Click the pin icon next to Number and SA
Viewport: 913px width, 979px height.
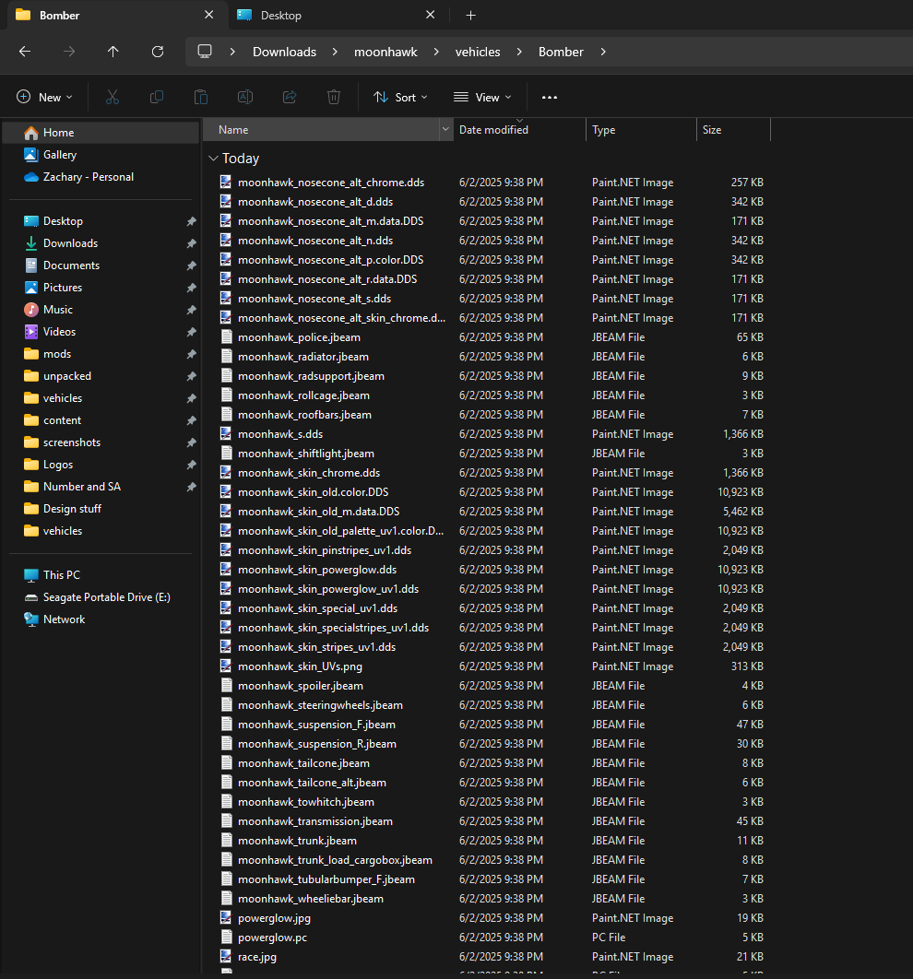coord(191,487)
